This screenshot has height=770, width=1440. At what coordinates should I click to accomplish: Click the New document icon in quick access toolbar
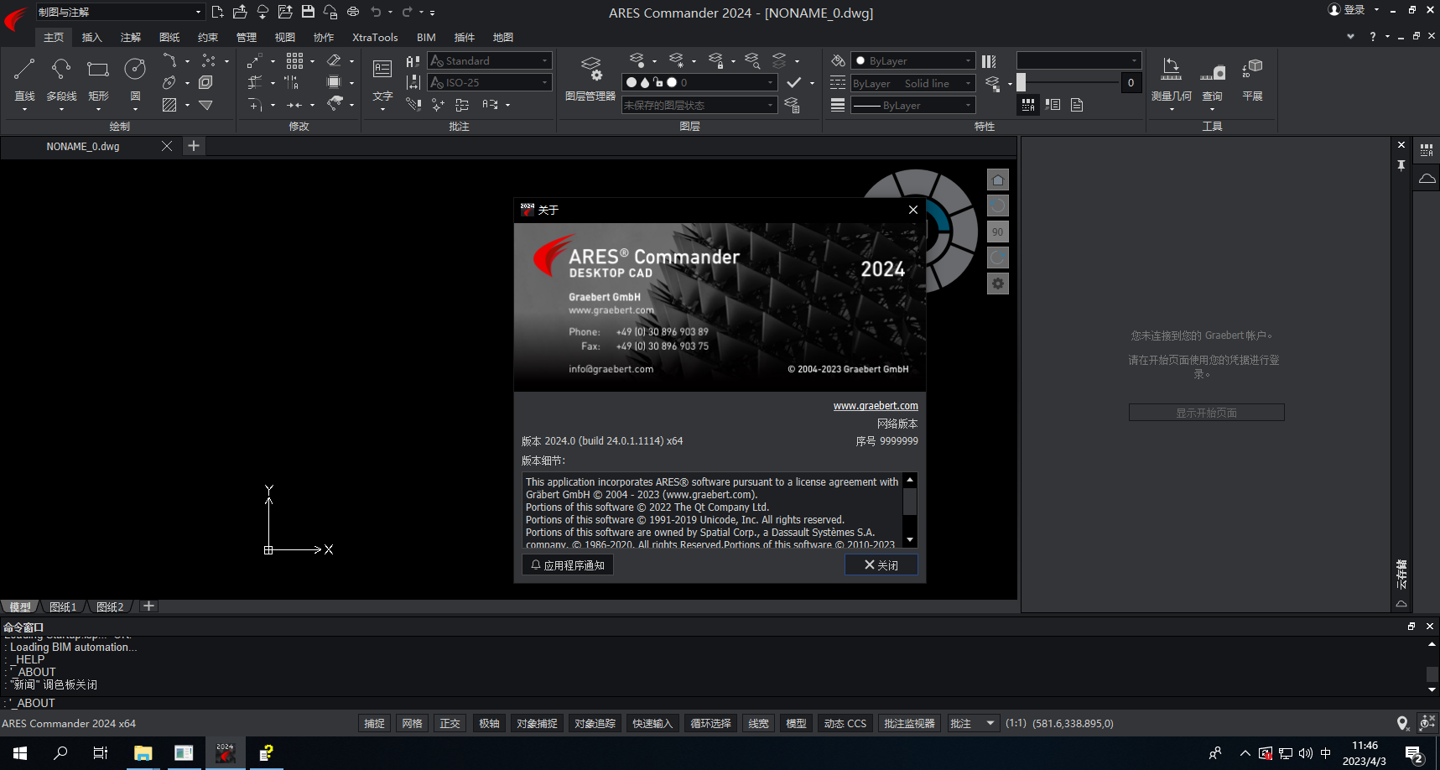(217, 12)
